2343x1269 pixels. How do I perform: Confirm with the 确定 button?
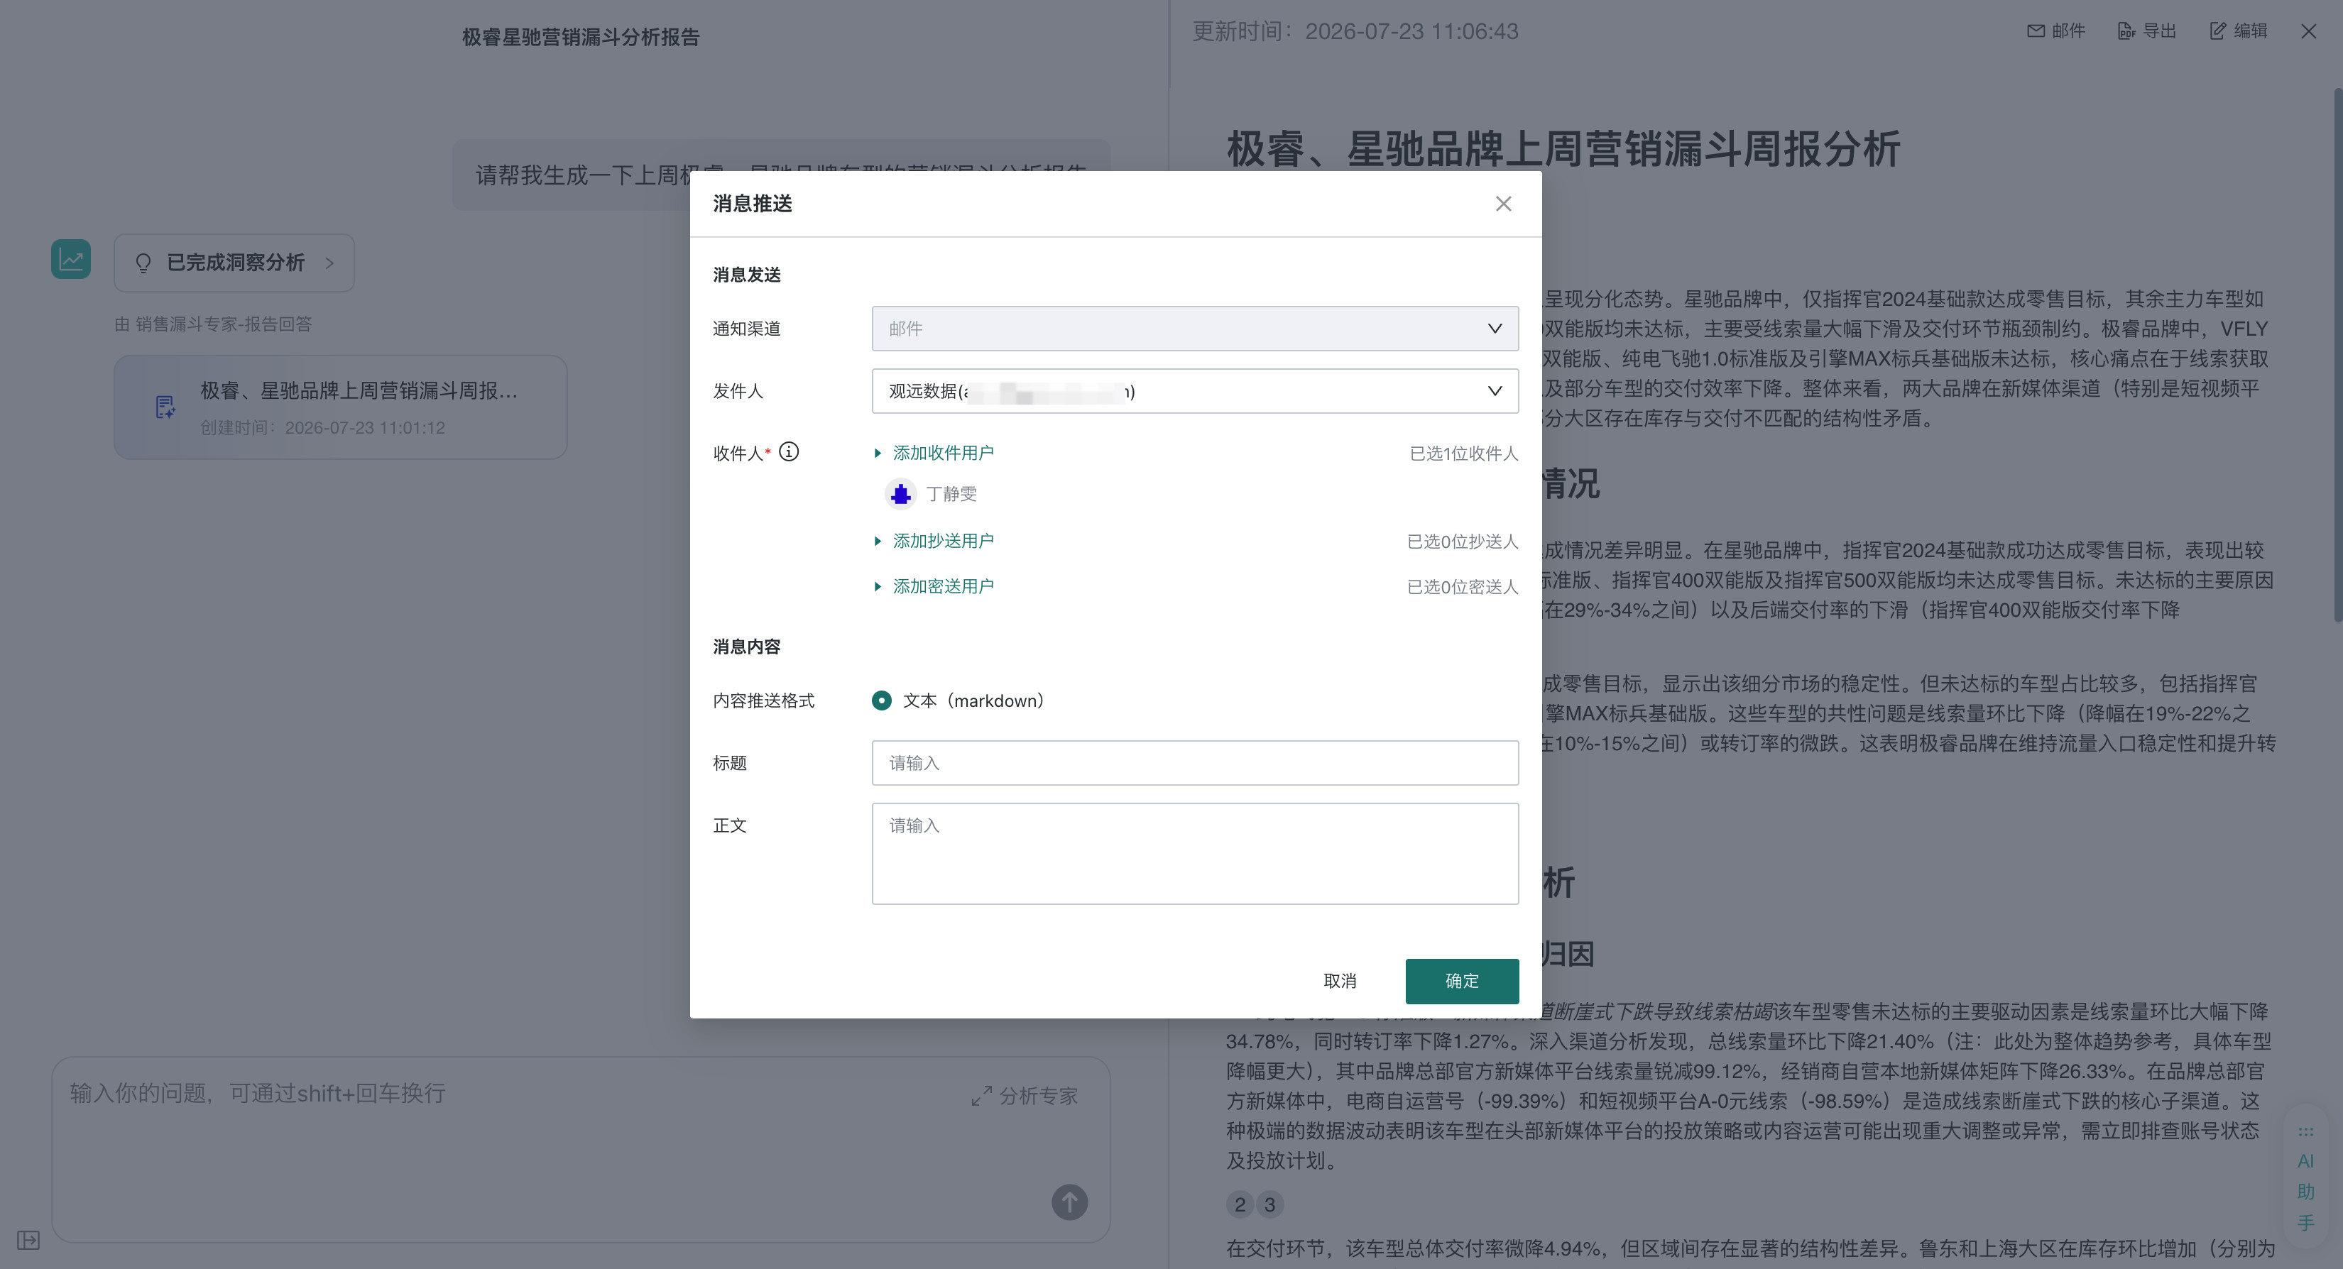(x=1462, y=981)
